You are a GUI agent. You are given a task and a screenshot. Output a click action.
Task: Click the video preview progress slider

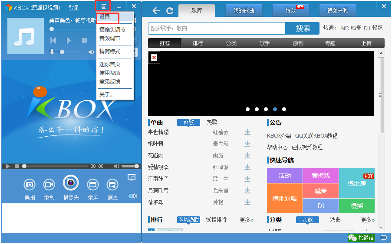click(55, 166)
